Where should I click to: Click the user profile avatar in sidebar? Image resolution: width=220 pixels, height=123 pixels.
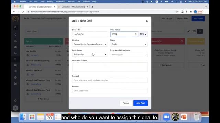point(15,108)
